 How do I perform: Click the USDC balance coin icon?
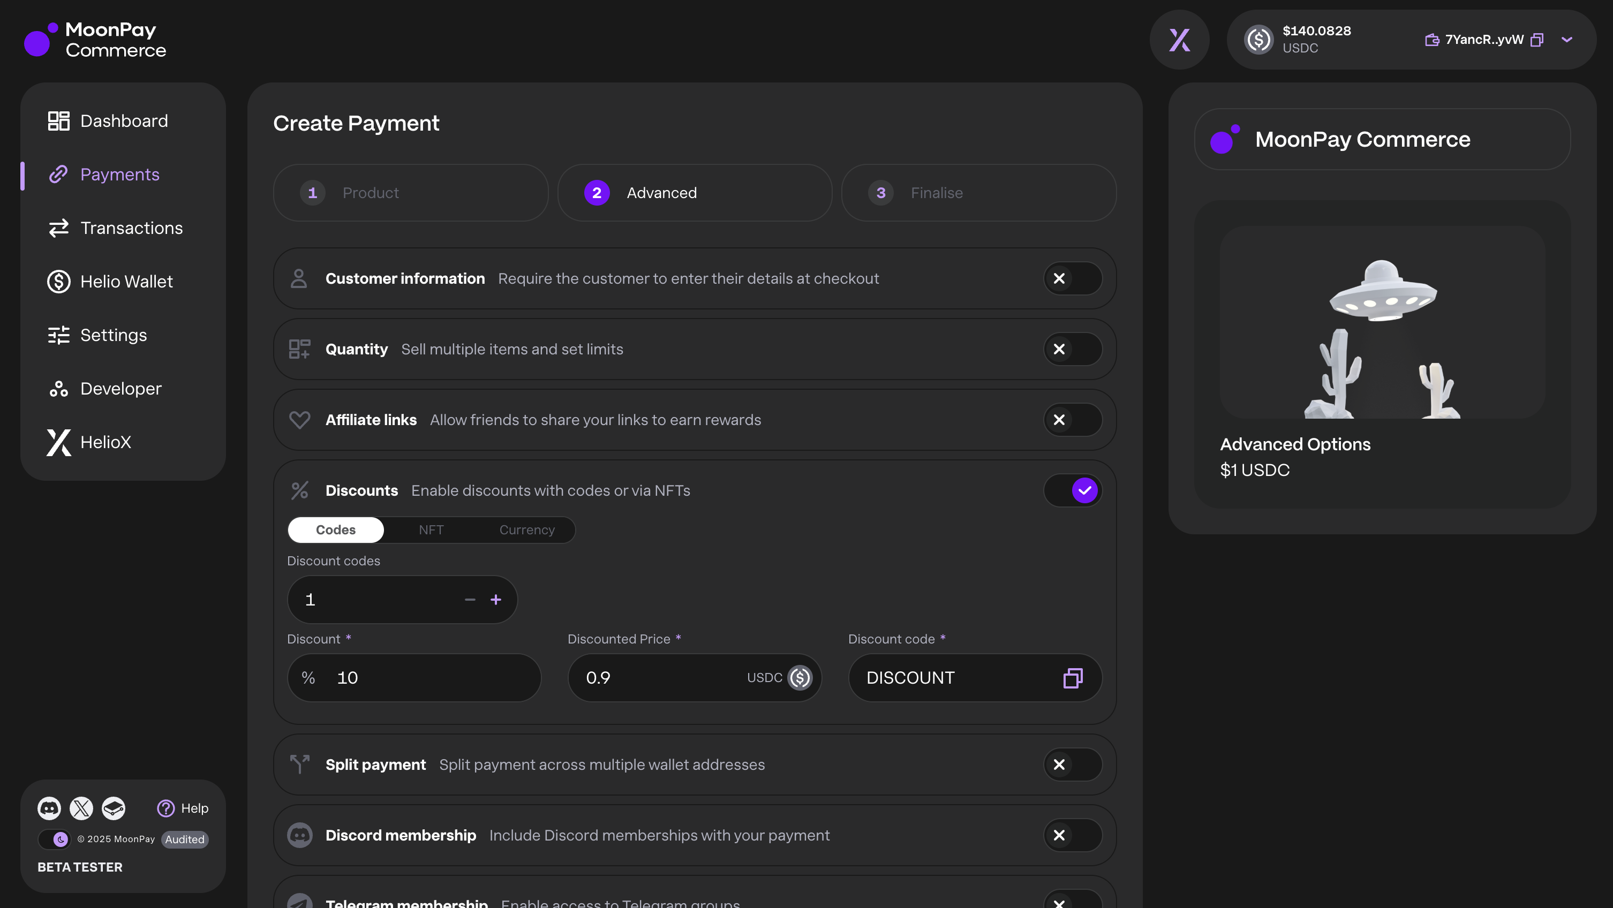[x=1258, y=40]
